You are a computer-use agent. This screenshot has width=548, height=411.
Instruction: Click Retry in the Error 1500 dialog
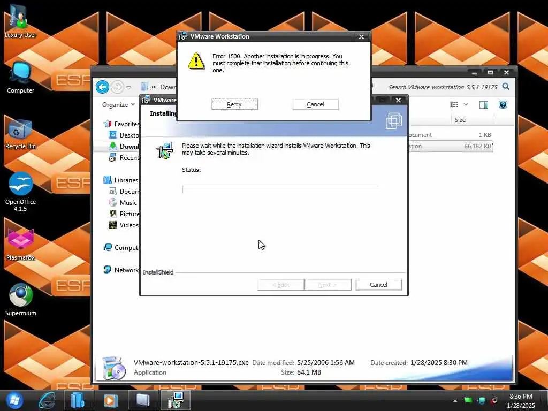pyautogui.click(x=234, y=104)
